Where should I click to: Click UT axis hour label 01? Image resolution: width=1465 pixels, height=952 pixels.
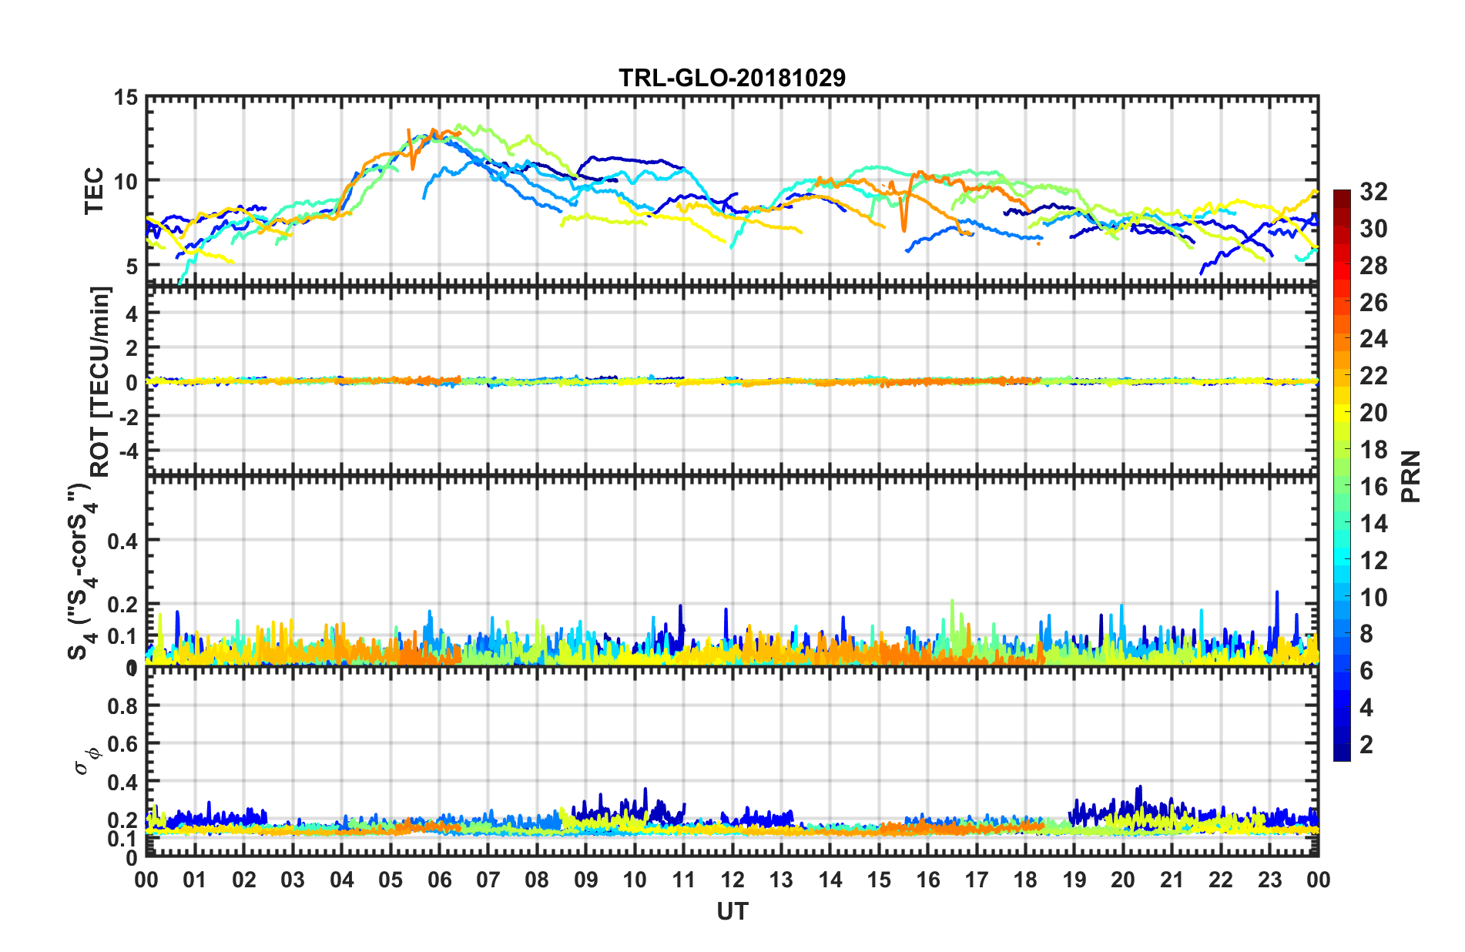pos(195,880)
